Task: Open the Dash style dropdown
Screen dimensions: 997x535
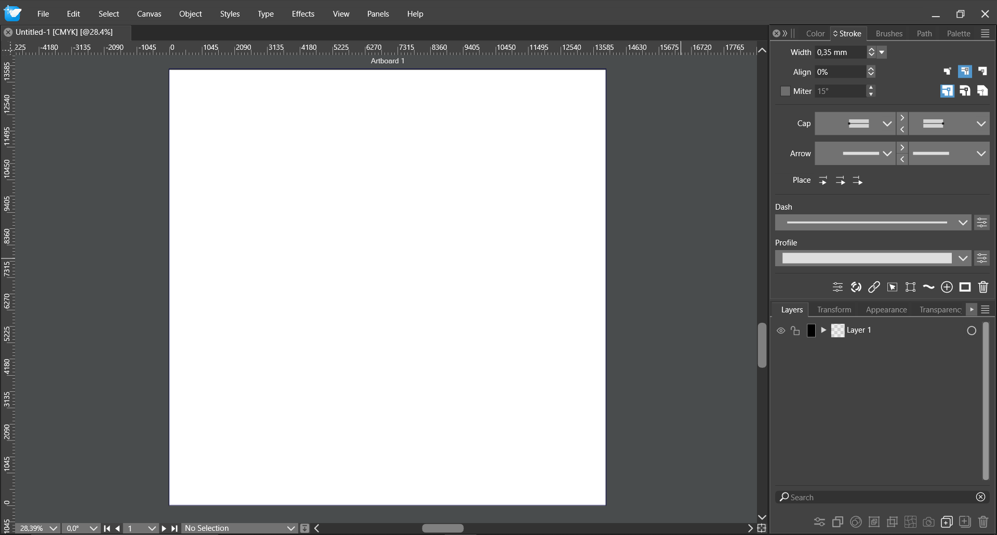Action: tap(962, 223)
